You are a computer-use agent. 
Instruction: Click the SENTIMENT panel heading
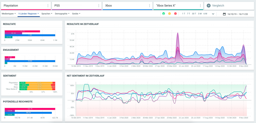click(x=9, y=76)
